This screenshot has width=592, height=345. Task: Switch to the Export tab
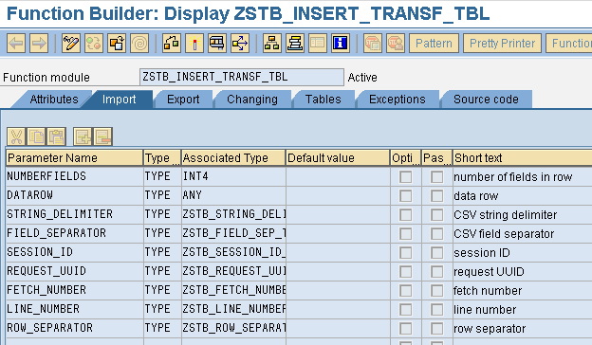coord(183,100)
